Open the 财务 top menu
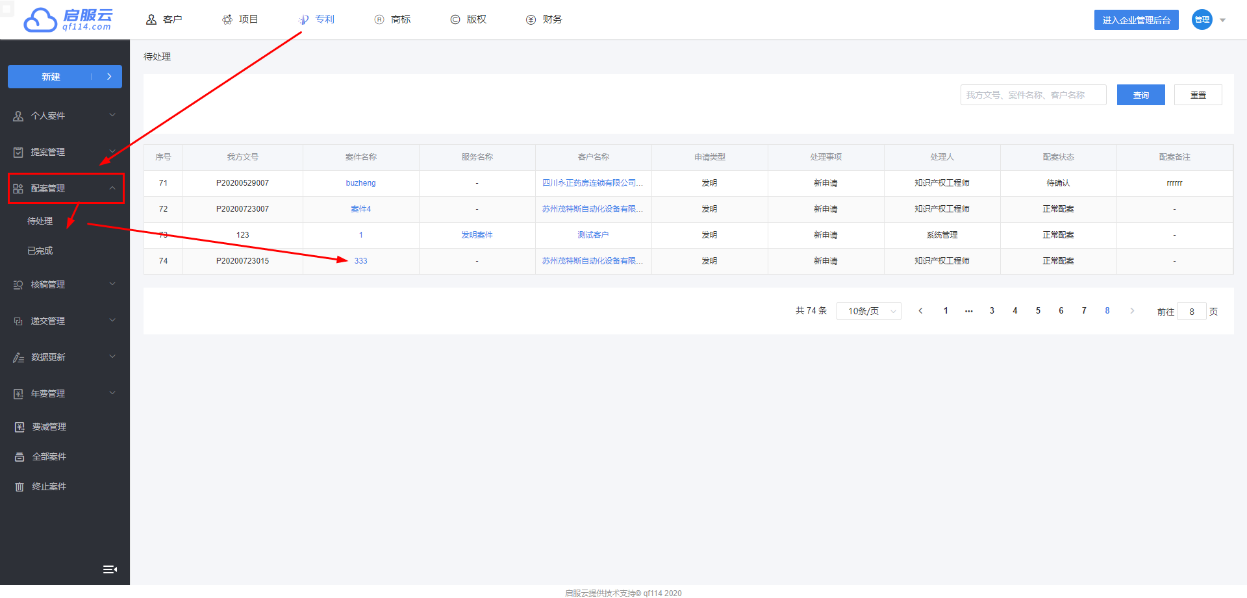The image size is (1247, 598). 544,19
